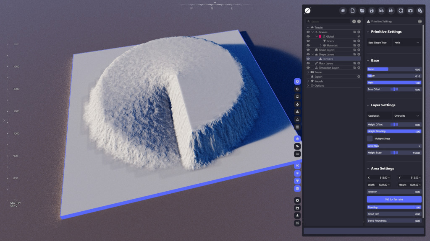
Task: Click the chart statistics icon in viewport toolbar
Action: (297, 223)
